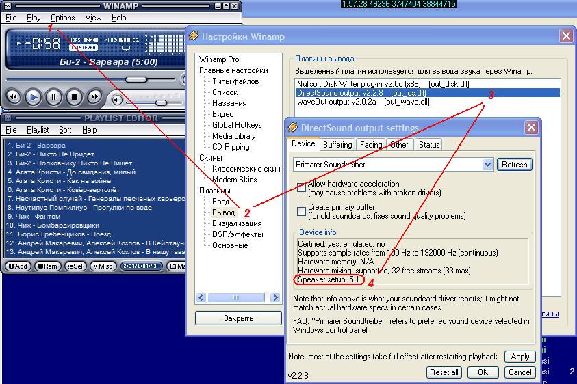
Task: Select Визуализация in preferences tree
Action: point(237,223)
